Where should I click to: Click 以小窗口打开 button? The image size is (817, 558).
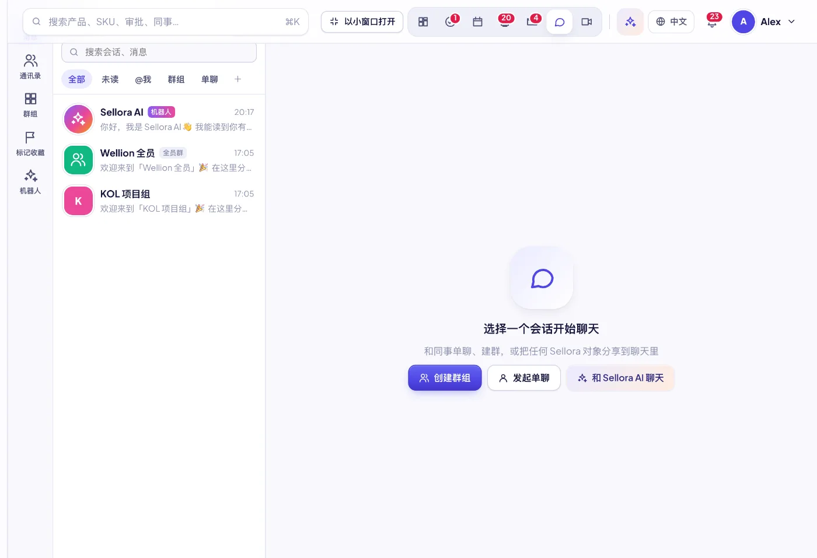(x=362, y=22)
